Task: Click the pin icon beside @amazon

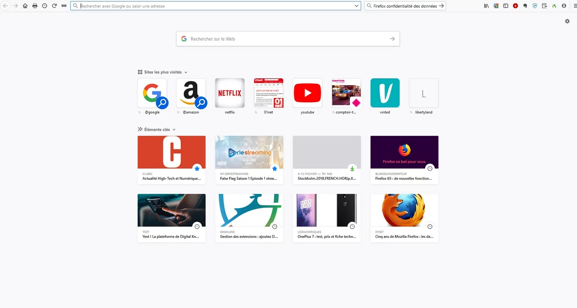Action: (179, 112)
